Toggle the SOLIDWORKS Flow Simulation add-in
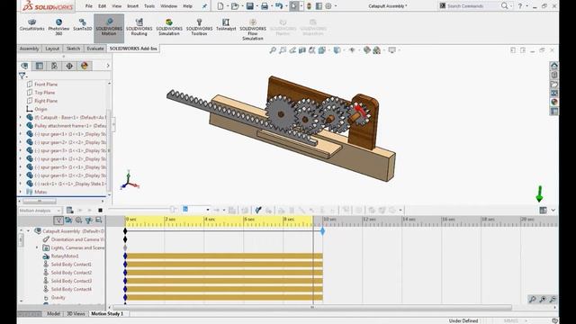The width and height of the screenshot is (576, 324). click(x=253, y=30)
